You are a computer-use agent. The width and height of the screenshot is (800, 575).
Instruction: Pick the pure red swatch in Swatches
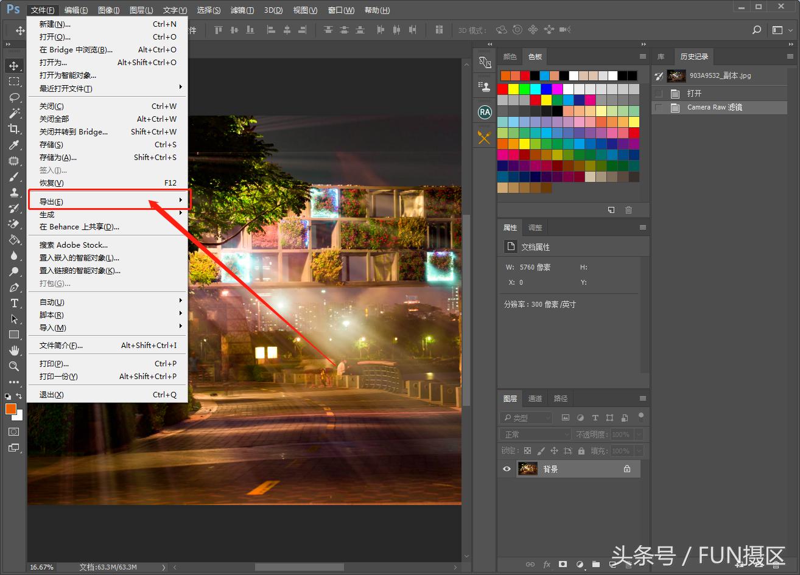(x=503, y=89)
